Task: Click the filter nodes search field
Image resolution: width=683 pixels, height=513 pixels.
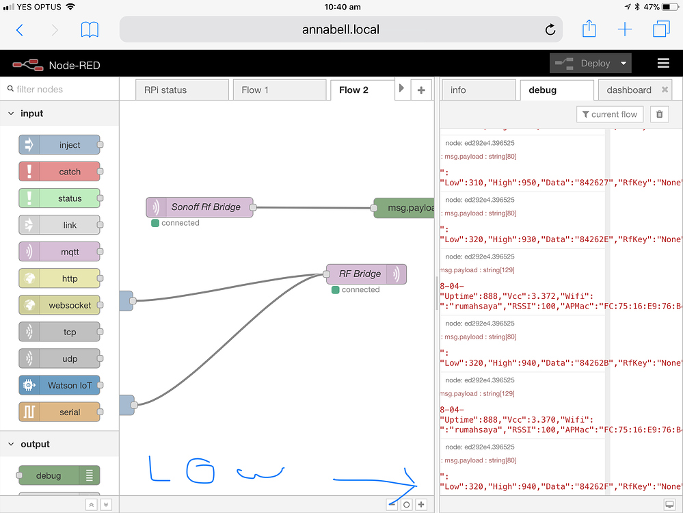Action: click(x=59, y=89)
